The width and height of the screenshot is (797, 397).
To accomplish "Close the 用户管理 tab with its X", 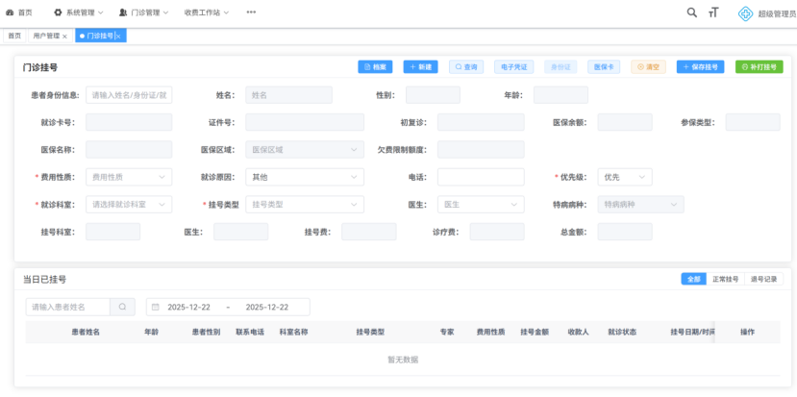I will (x=64, y=36).
